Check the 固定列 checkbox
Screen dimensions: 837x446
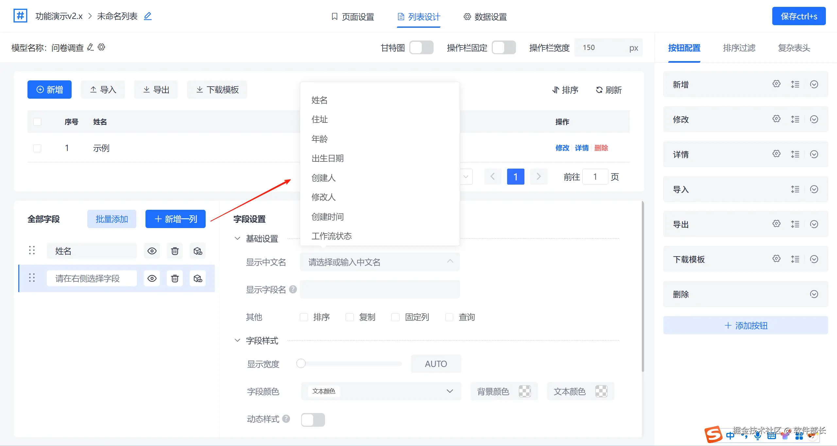point(395,317)
